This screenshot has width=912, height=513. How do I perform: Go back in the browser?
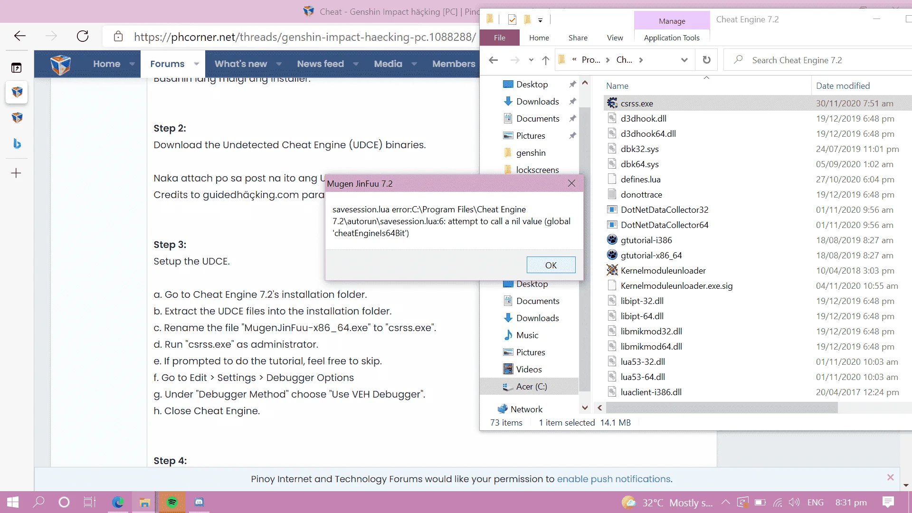click(20, 36)
